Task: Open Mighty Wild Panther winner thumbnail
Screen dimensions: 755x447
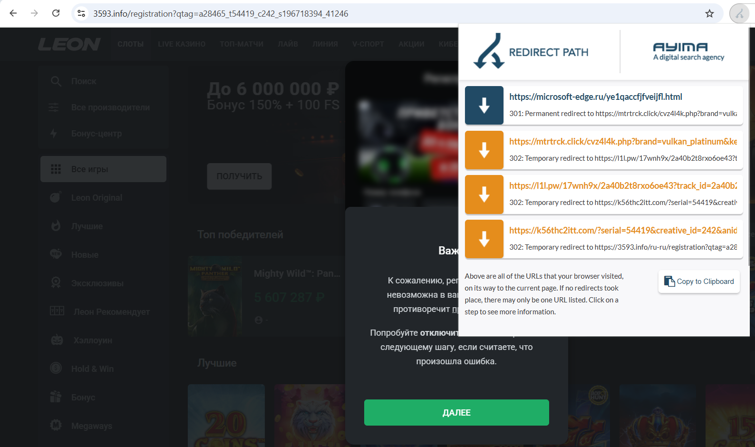Action: 215,296
